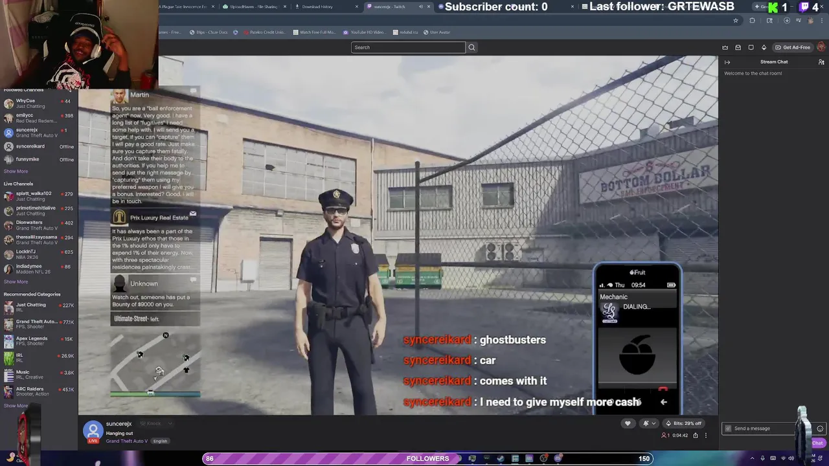
Task: Open the User Avatar bookmark
Action: coord(437,32)
